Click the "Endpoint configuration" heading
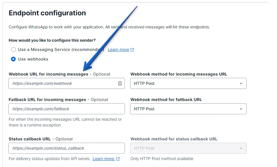The height and width of the screenshot is (167, 277). pyautogui.click(x=47, y=13)
